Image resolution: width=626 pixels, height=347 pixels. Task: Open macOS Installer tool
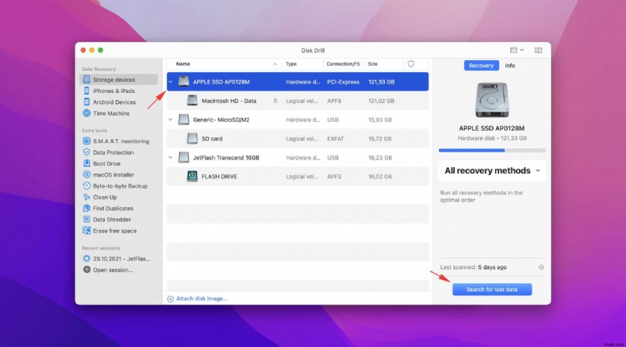(x=113, y=175)
